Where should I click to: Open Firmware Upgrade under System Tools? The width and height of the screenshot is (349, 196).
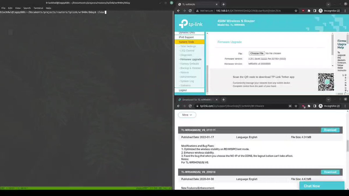(190, 59)
